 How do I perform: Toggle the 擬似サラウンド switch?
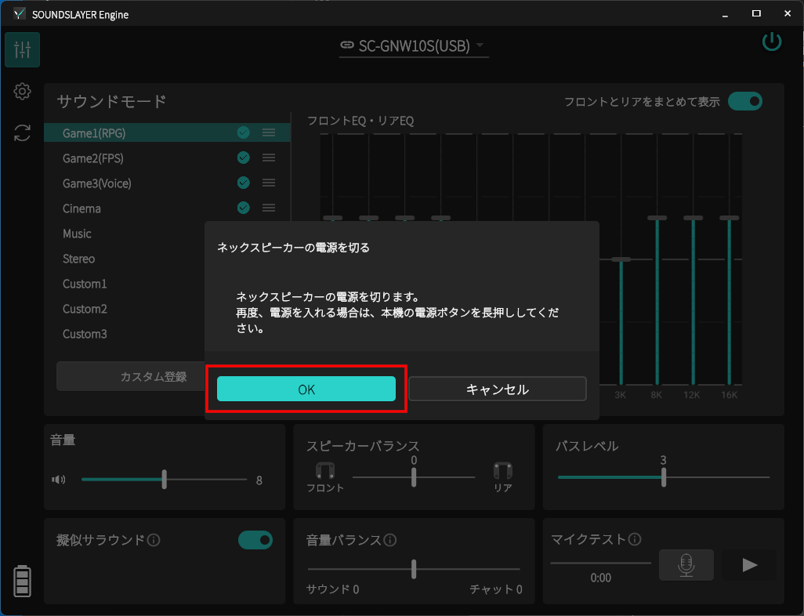click(x=255, y=540)
